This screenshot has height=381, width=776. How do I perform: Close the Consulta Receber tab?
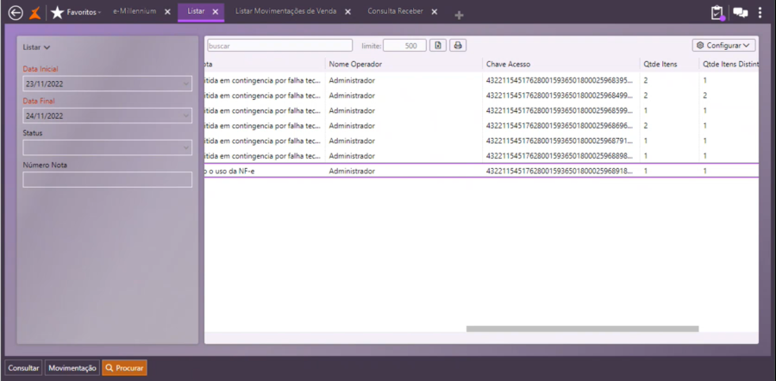(434, 11)
